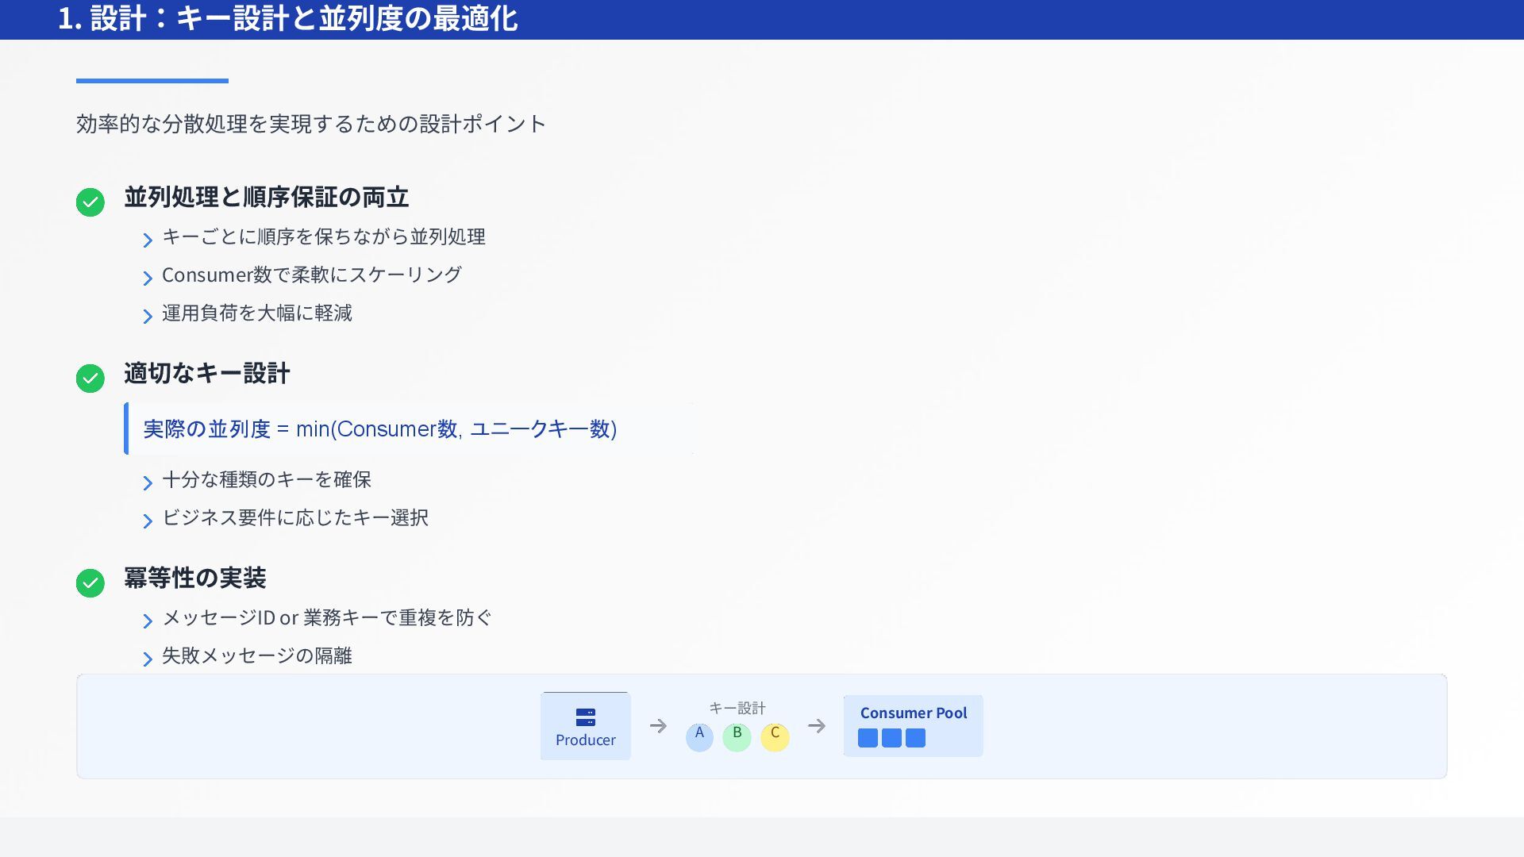Click the middle Consumer Pool square
The image size is (1524, 857).
coord(891,738)
